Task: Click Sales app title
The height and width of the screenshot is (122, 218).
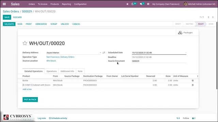Action: pos(15,4)
